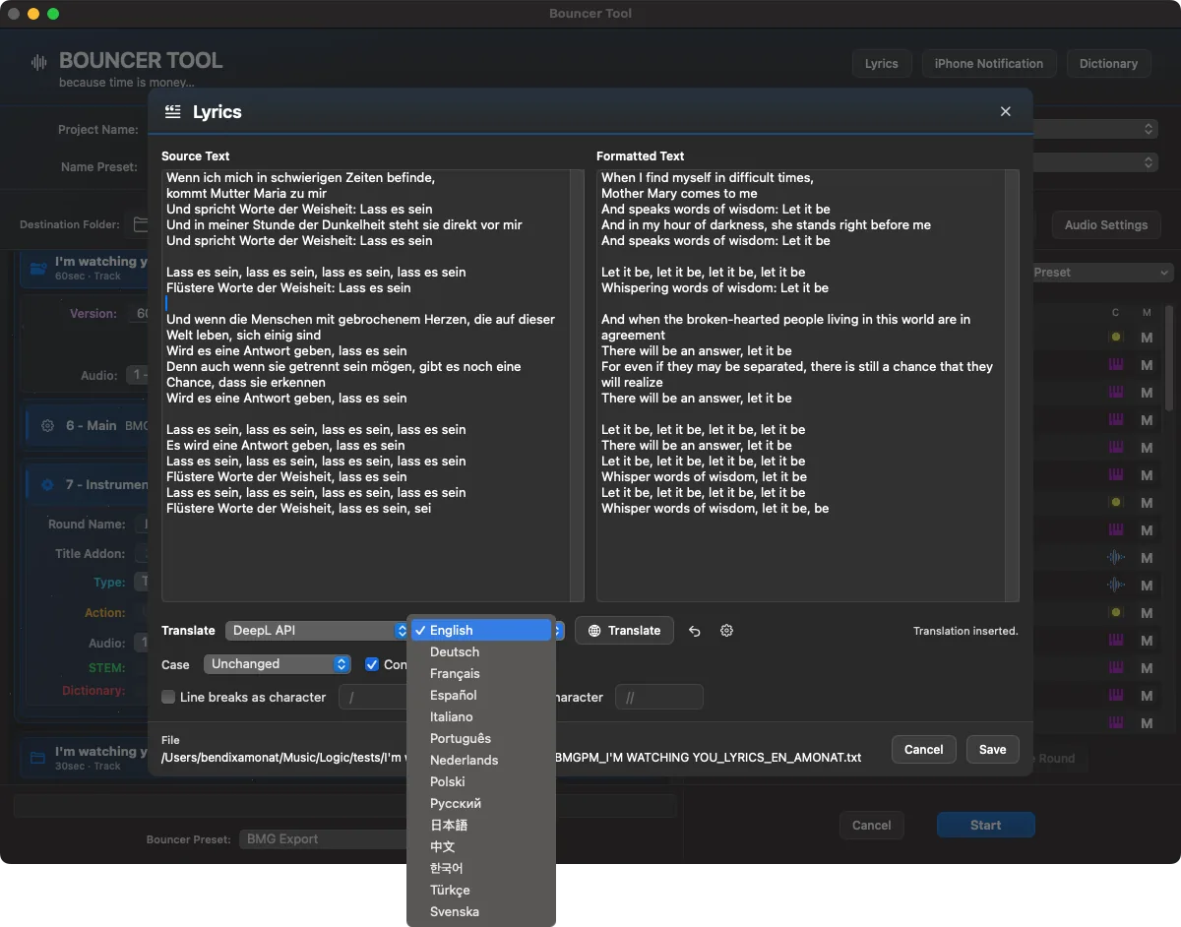The width and height of the screenshot is (1181, 927).
Task: Open the Case Unchanged dropdown
Action: (x=277, y=664)
